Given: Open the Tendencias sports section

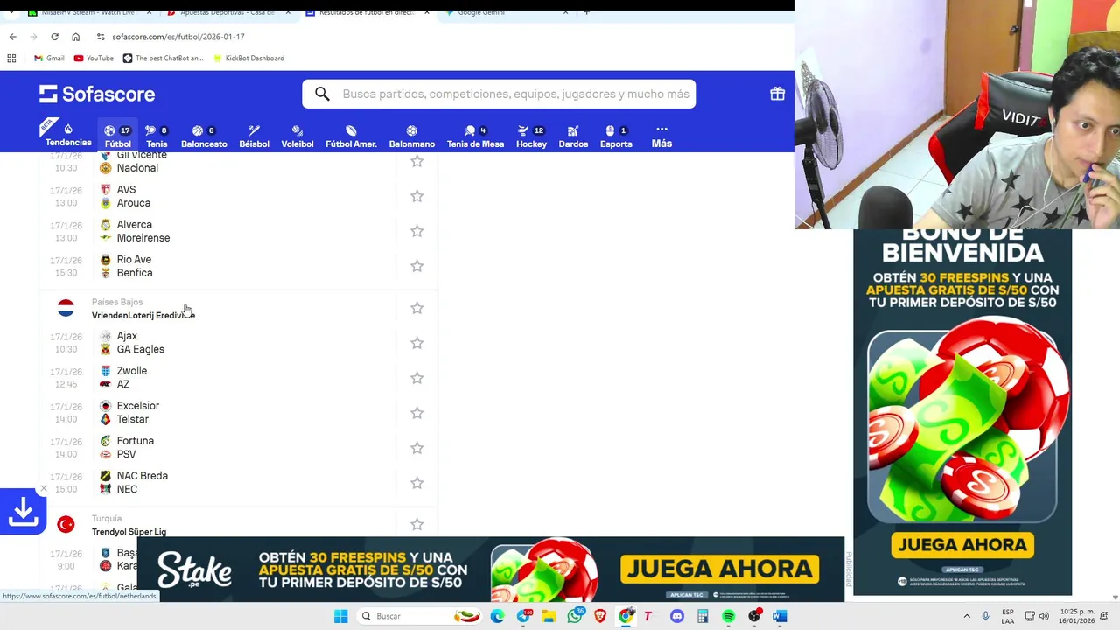Looking at the screenshot, I should 68,135.
